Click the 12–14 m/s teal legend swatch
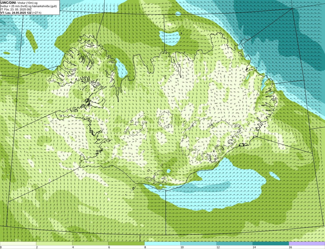Image resolution: width=325 pixels, height=249 pixels. (235, 244)
